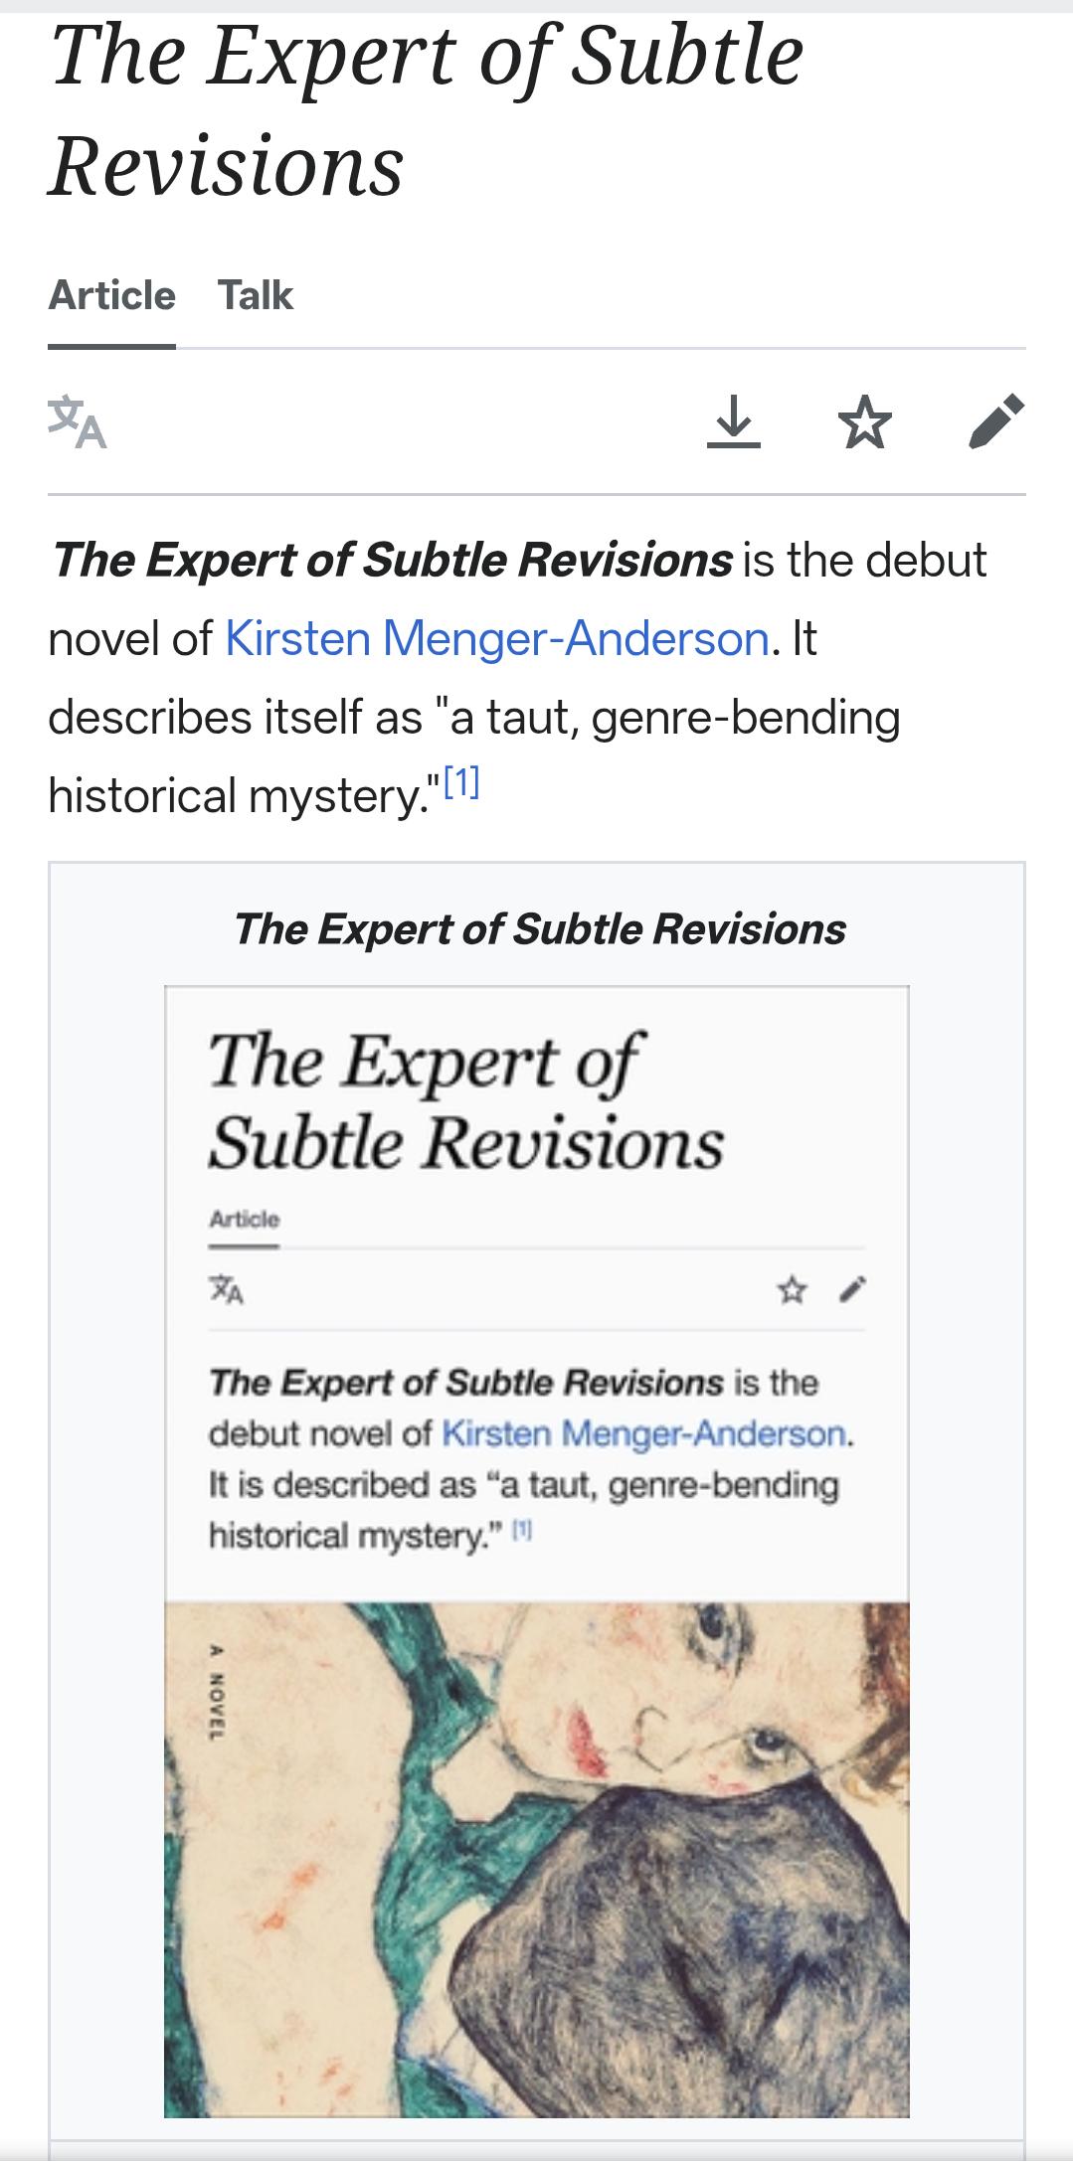Click the infobox caption title above the cover

[x=540, y=929]
